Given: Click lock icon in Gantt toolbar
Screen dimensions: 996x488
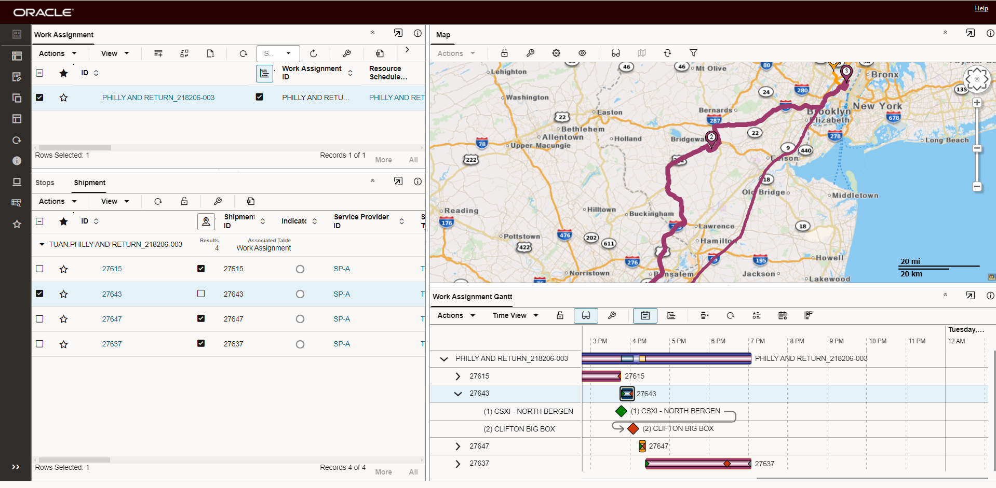Looking at the screenshot, I should [x=560, y=315].
